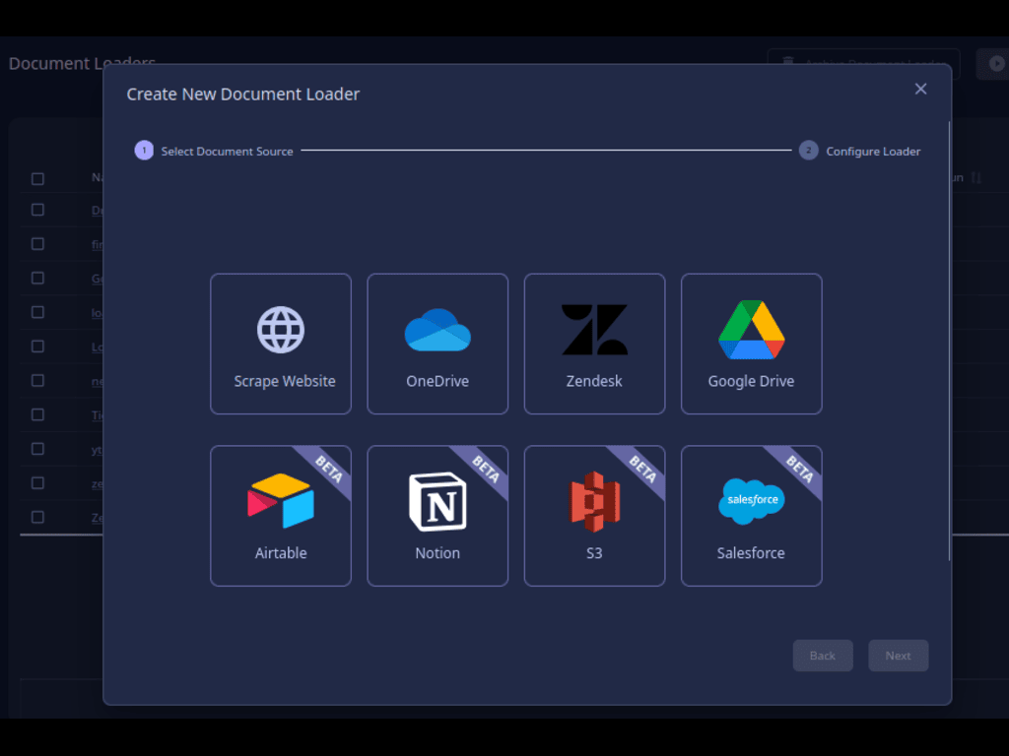Select the Notion logo icon
Screen dimensions: 1009x756
coord(437,501)
